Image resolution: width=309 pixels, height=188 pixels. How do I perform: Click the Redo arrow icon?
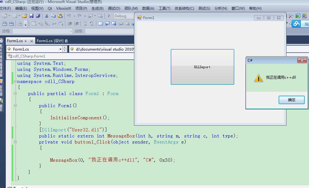[x=79, y=16]
